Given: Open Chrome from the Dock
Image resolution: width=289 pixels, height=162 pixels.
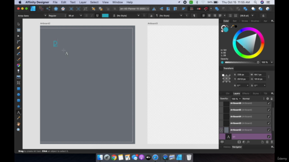Looking at the screenshot, I should [x=114, y=157].
